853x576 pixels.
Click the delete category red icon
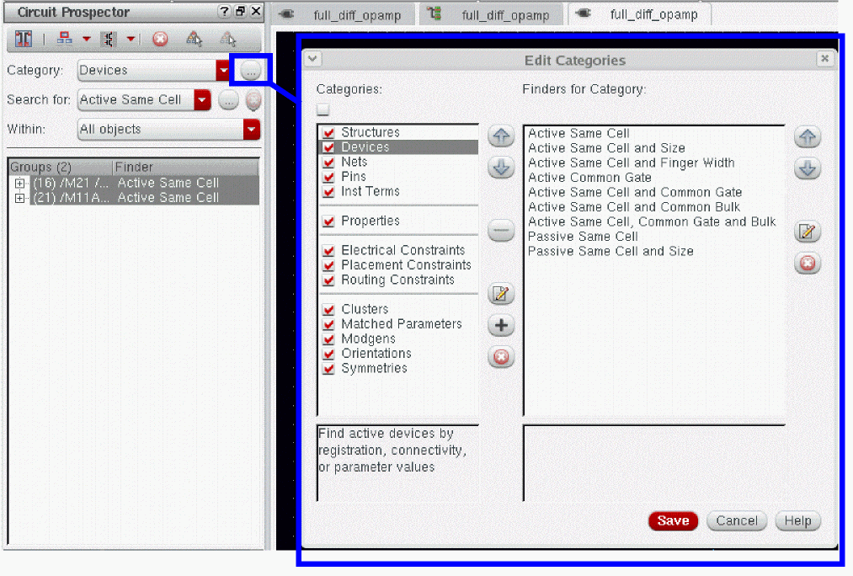[501, 357]
